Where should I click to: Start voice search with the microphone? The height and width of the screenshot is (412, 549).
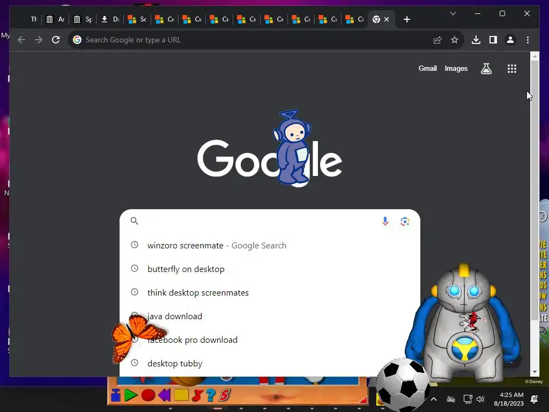point(385,222)
